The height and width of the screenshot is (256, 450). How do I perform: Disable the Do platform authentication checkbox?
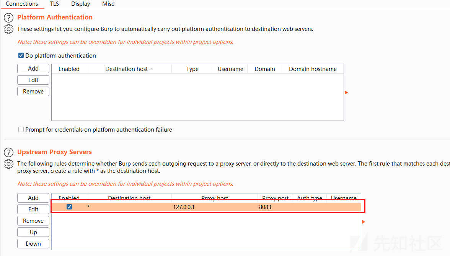21,56
